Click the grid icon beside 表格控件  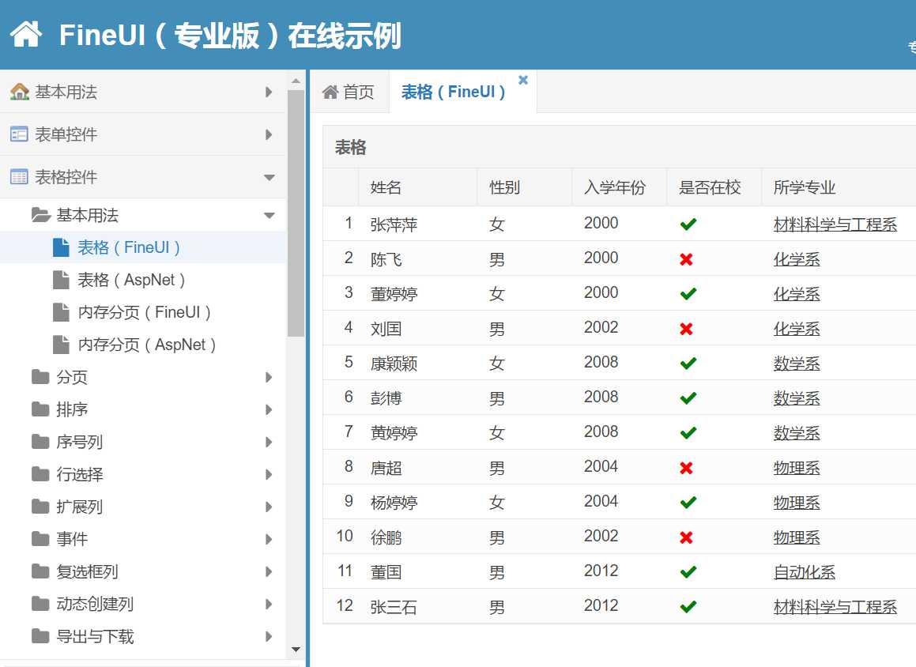(19, 177)
